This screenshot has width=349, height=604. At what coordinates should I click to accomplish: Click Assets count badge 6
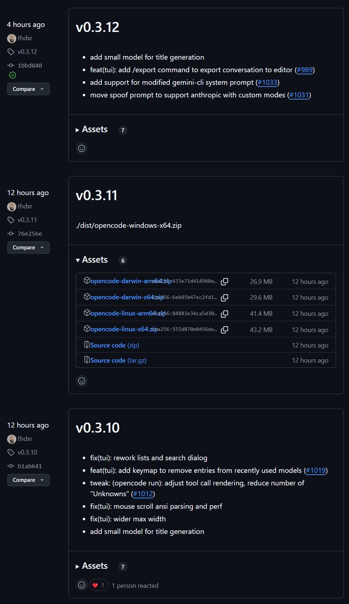pyautogui.click(x=123, y=260)
